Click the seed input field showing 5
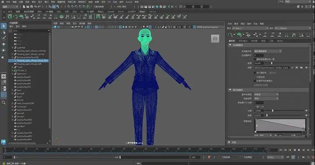The height and width of the screenshot is (165, 315). click(x=259, y=55)
